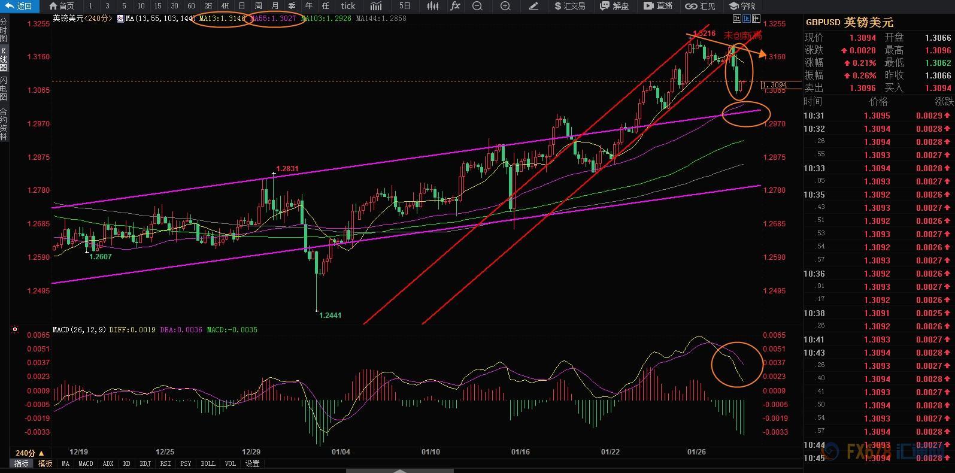Image resolution: width=955 pixels, height=473 pixels.
Task: Go to 首页 home page
Action: pos(62,6)
